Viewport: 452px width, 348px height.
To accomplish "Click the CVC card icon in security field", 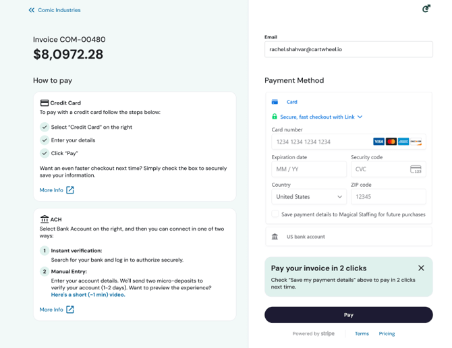I will coord(416,169).
